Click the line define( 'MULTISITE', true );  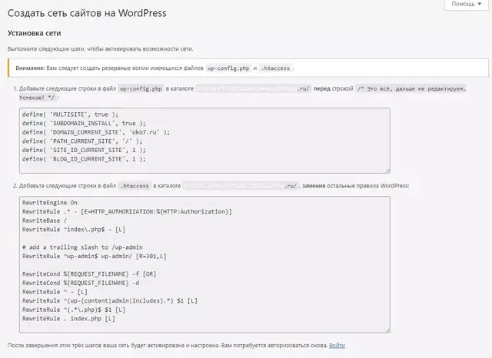coord(70,114)
